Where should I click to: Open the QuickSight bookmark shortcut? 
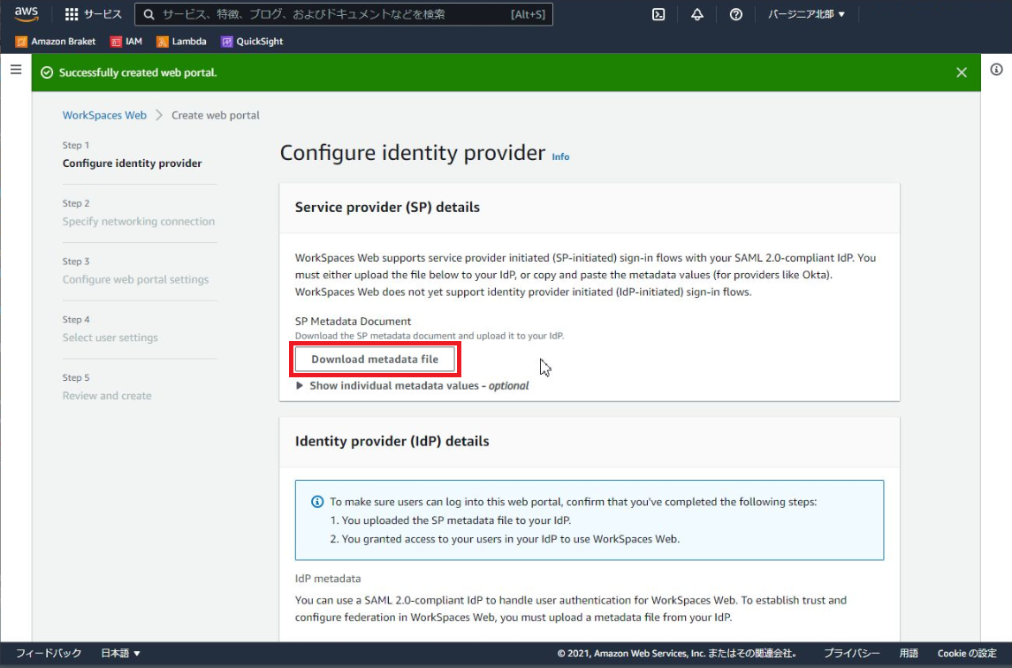253,42
